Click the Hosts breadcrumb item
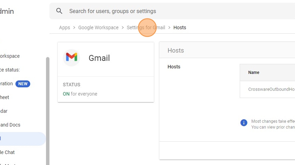Viewport: 295px width, 165px height. click(x=180, y=27)
